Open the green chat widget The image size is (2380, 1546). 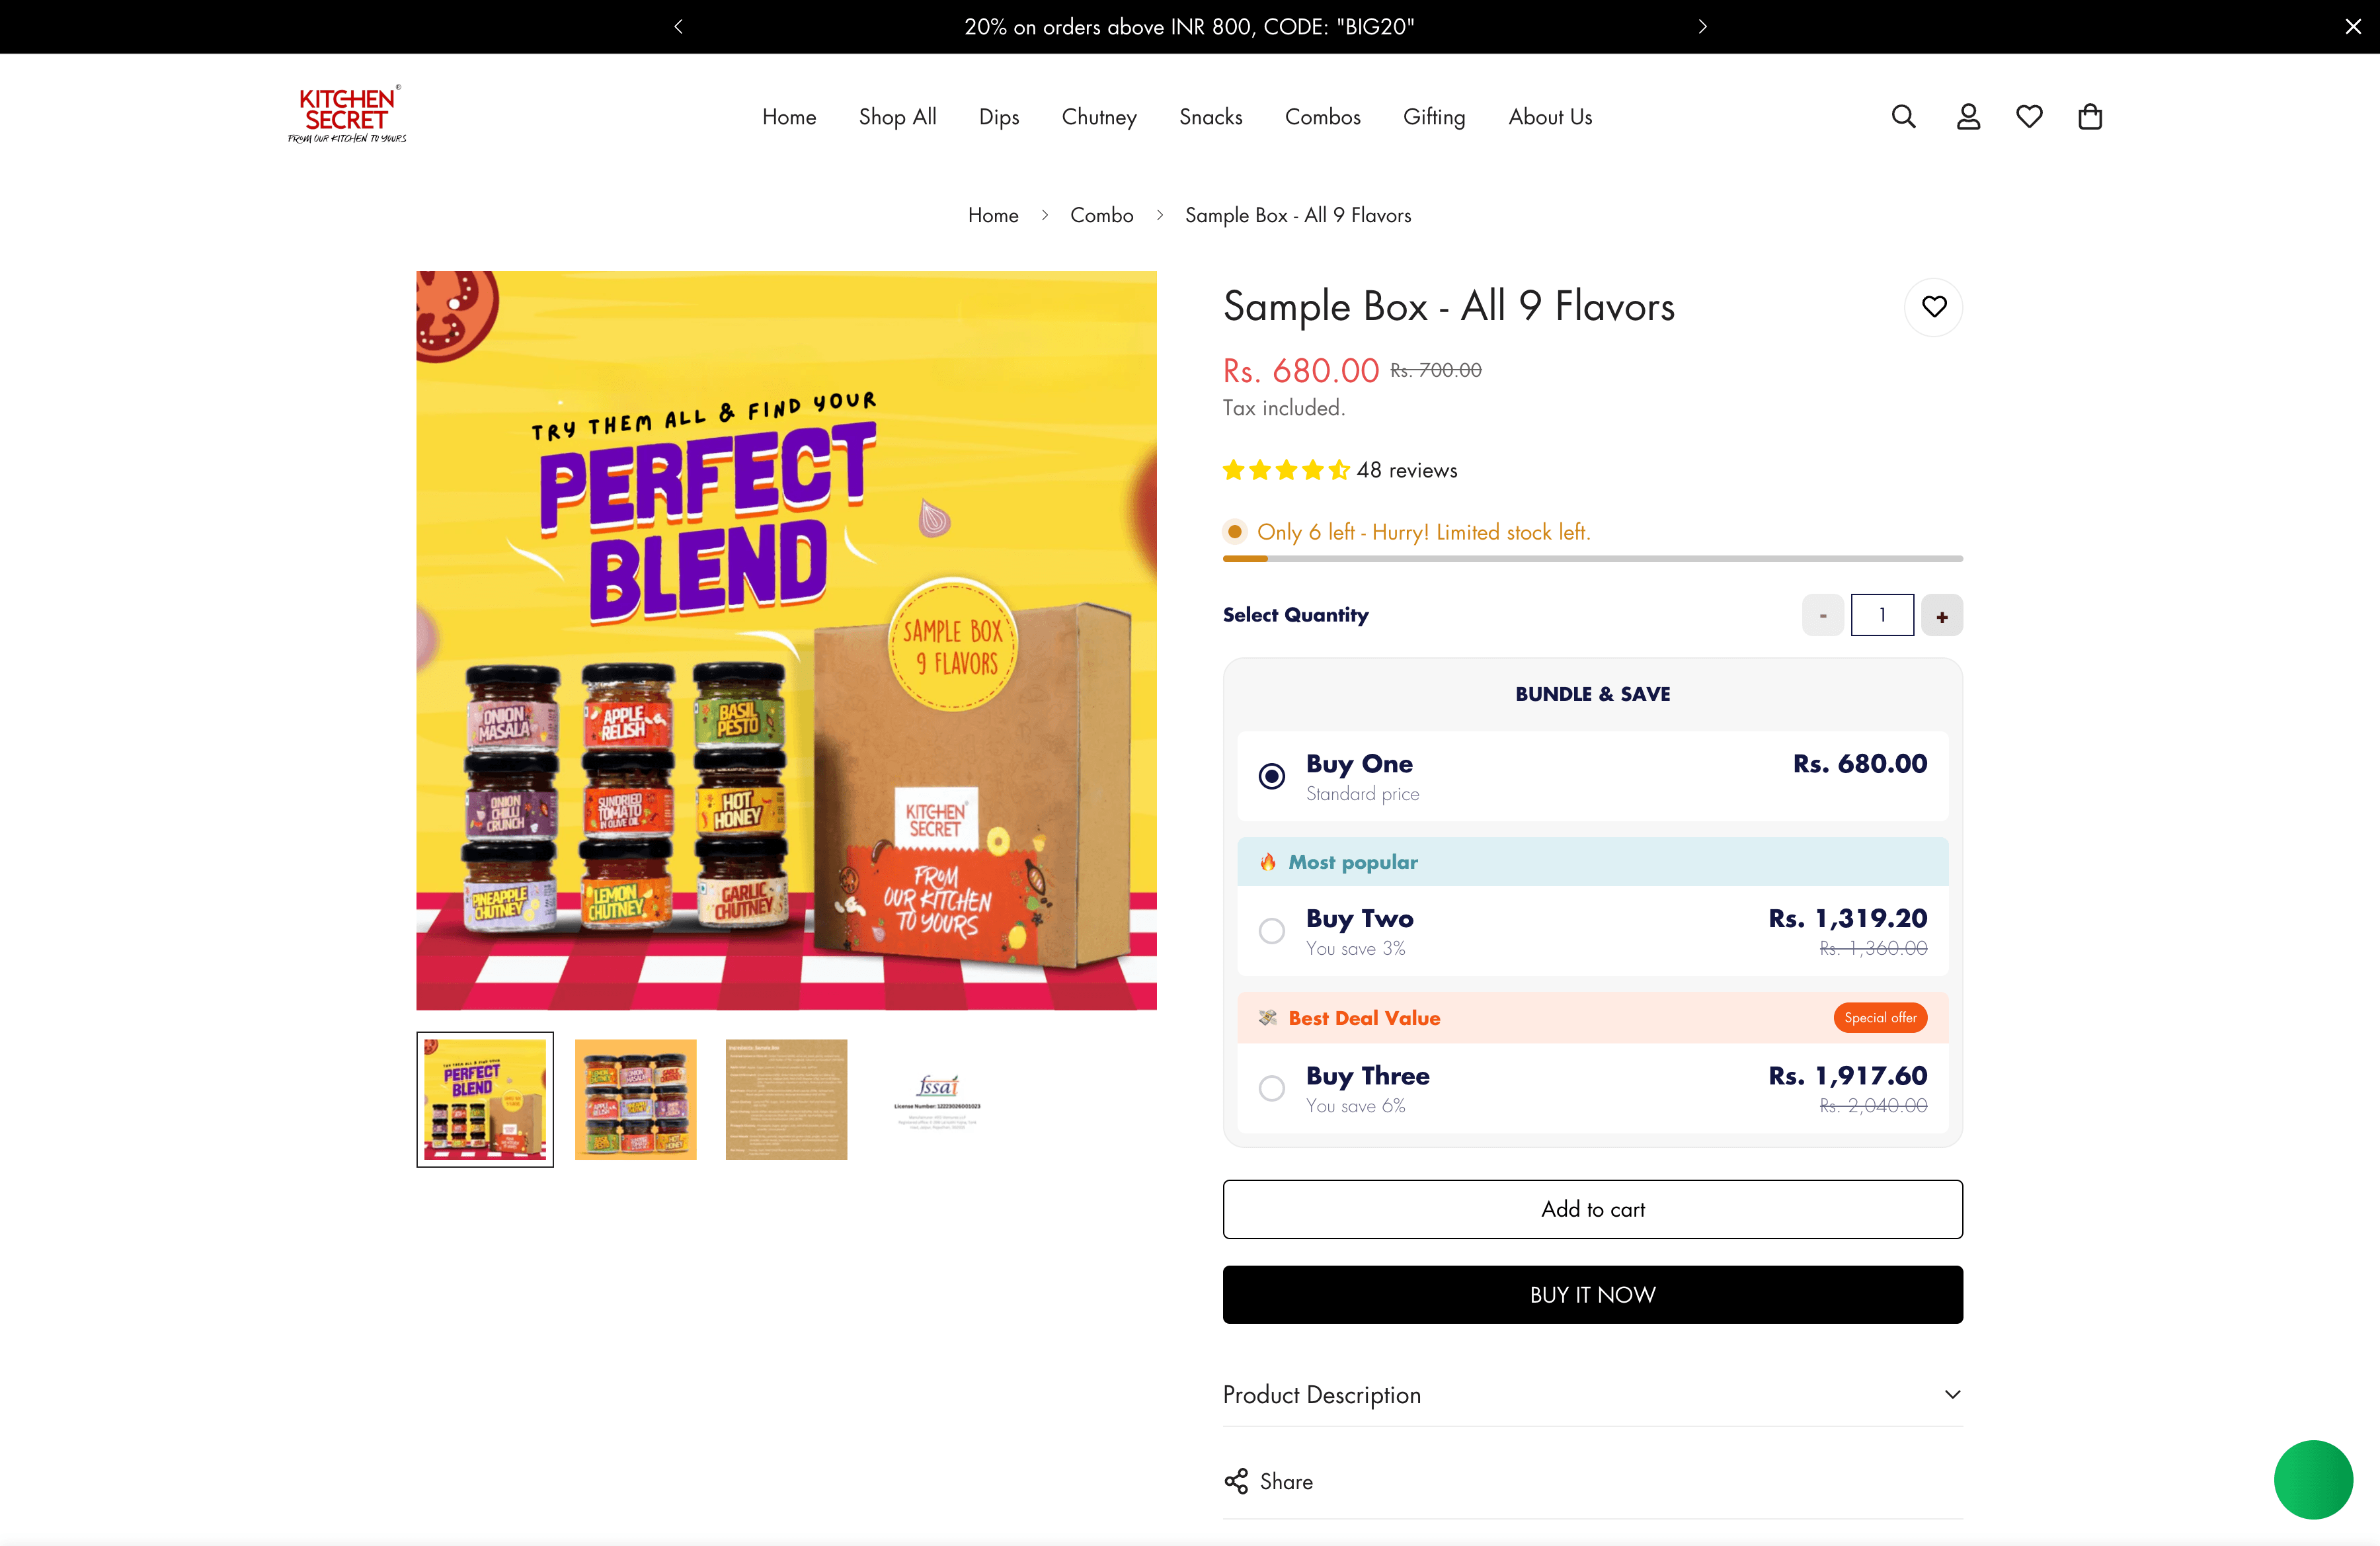(2313, 1480)
